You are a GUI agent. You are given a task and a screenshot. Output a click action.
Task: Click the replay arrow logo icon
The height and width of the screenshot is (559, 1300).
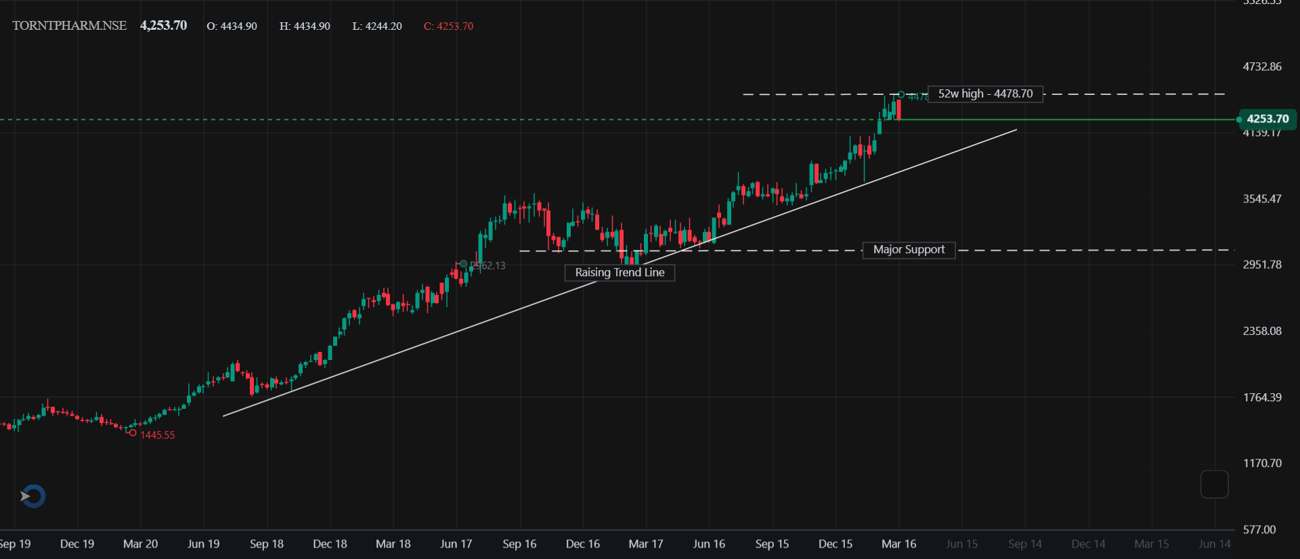click(32, 496)
